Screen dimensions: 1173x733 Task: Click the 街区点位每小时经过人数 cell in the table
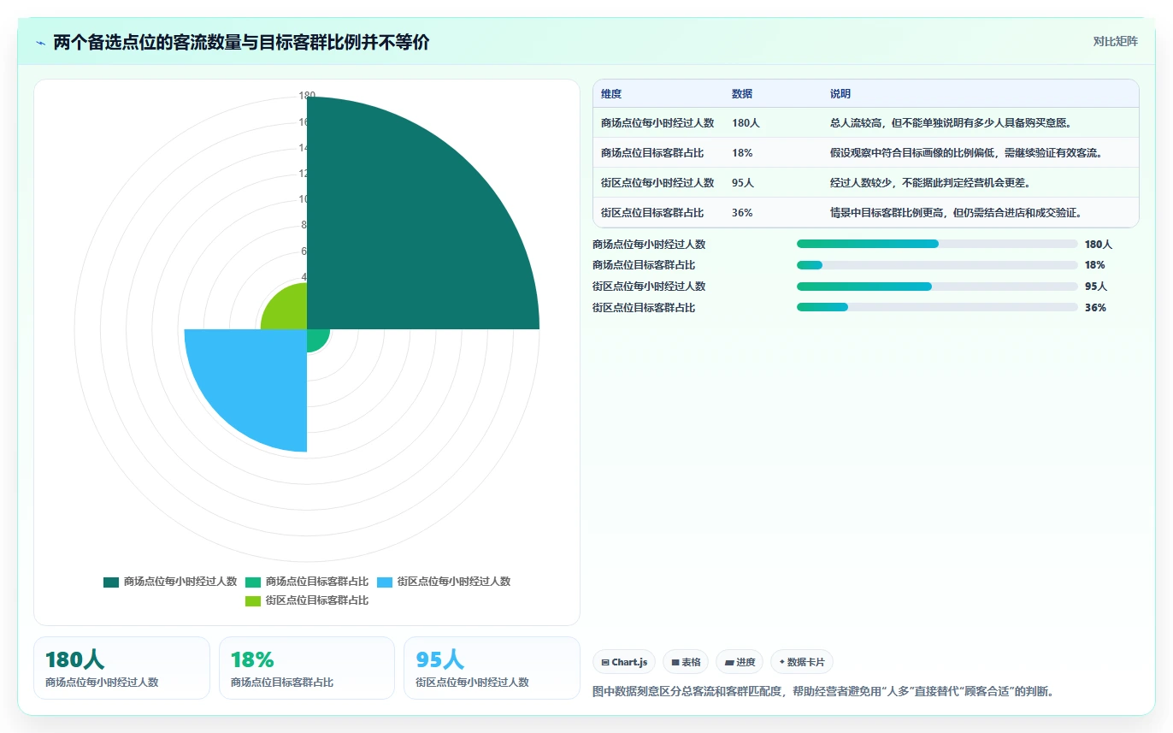point(657,183)
